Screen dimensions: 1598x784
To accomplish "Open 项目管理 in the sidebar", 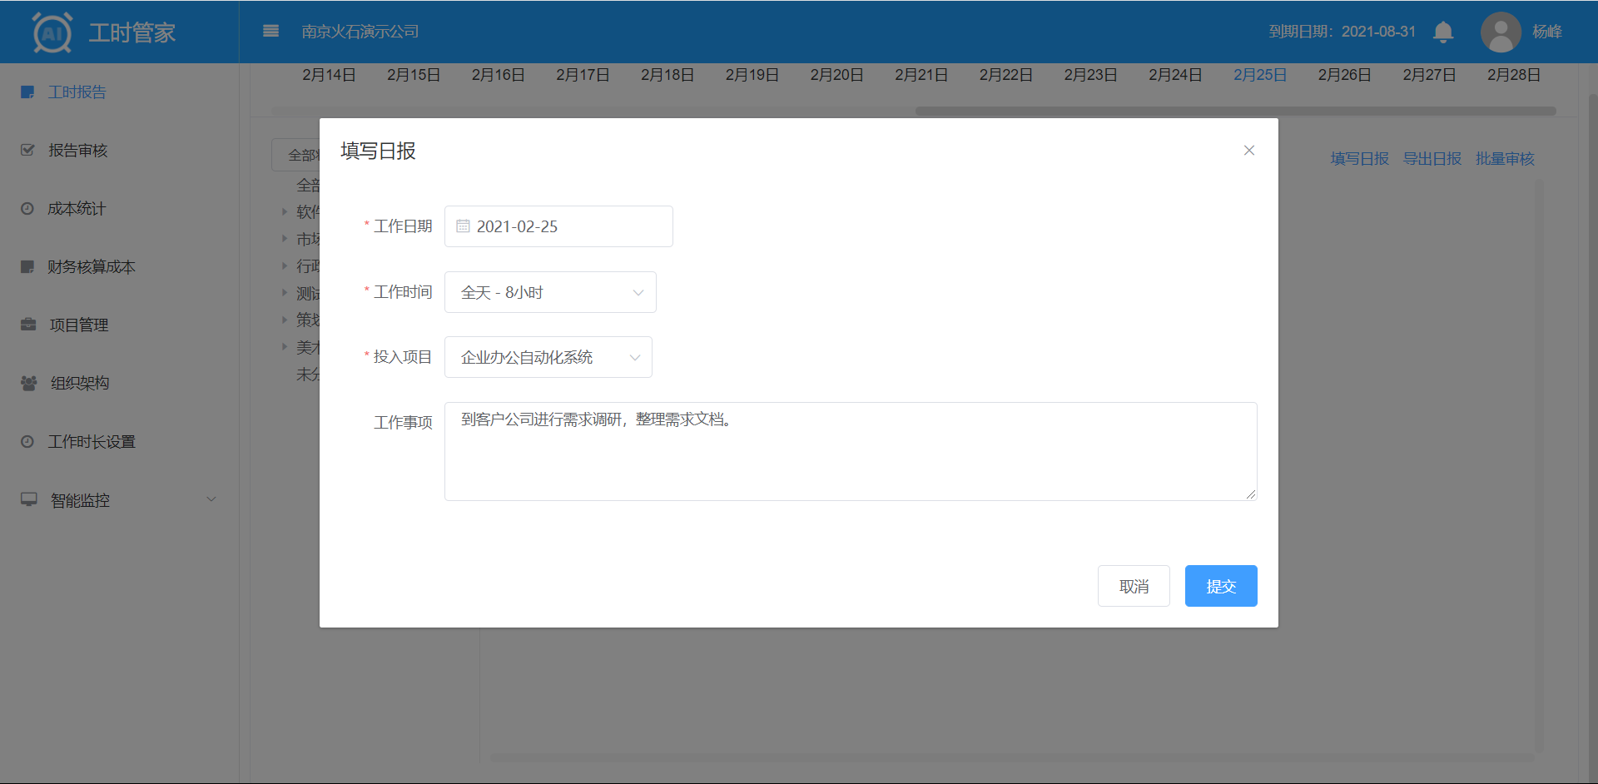I will tap(78, 325).
